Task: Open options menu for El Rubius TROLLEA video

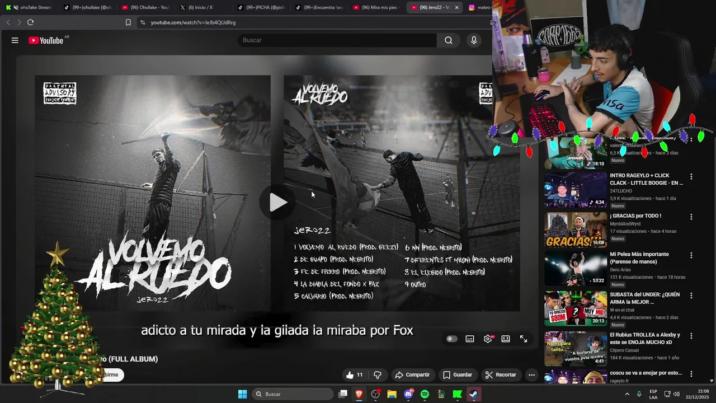Action: (691, 336)
